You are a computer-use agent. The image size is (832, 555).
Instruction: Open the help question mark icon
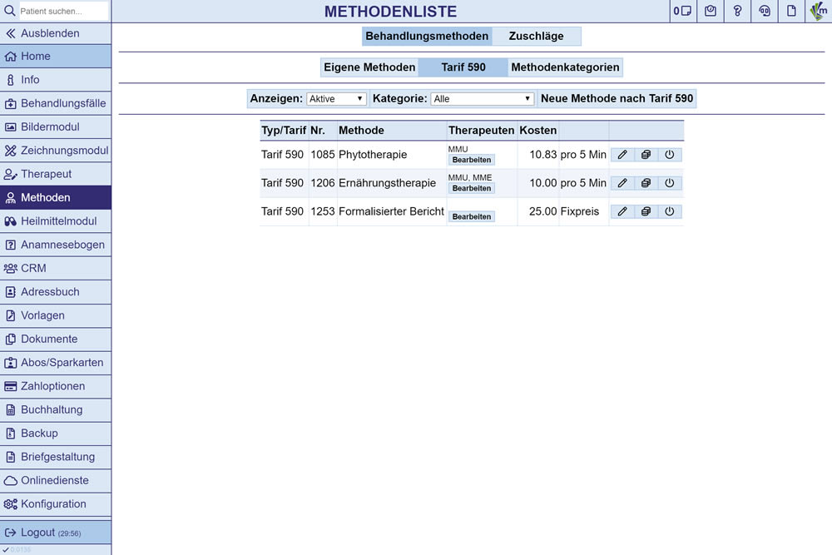737,11
